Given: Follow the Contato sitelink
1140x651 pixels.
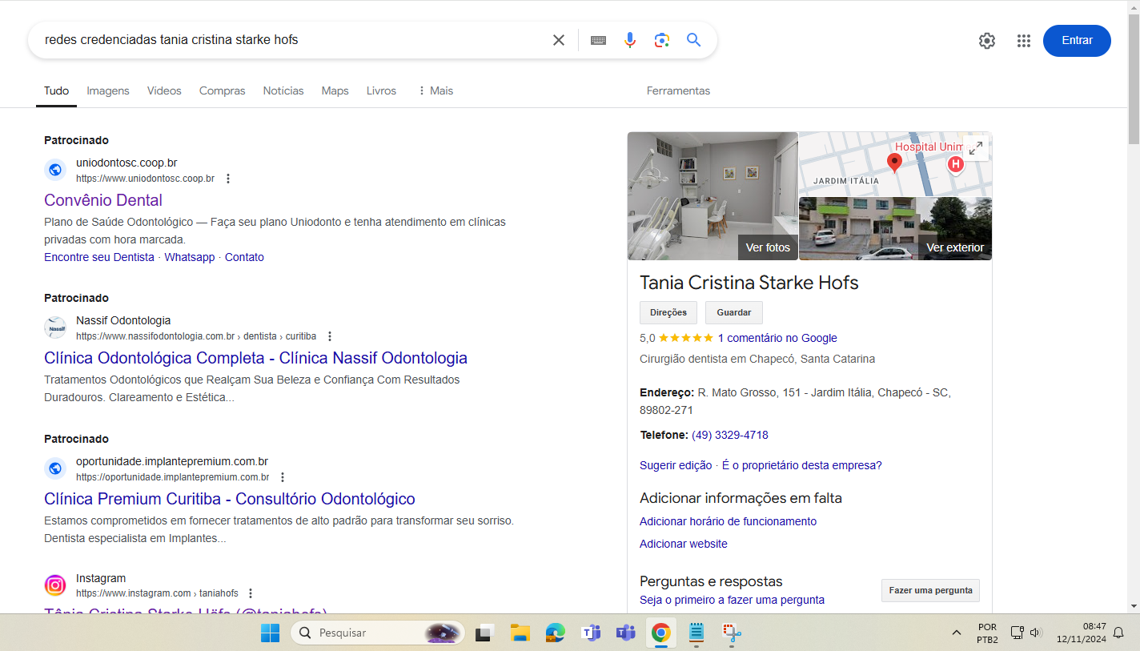Looking at the screenshot, I should click(x=244, y=257).
